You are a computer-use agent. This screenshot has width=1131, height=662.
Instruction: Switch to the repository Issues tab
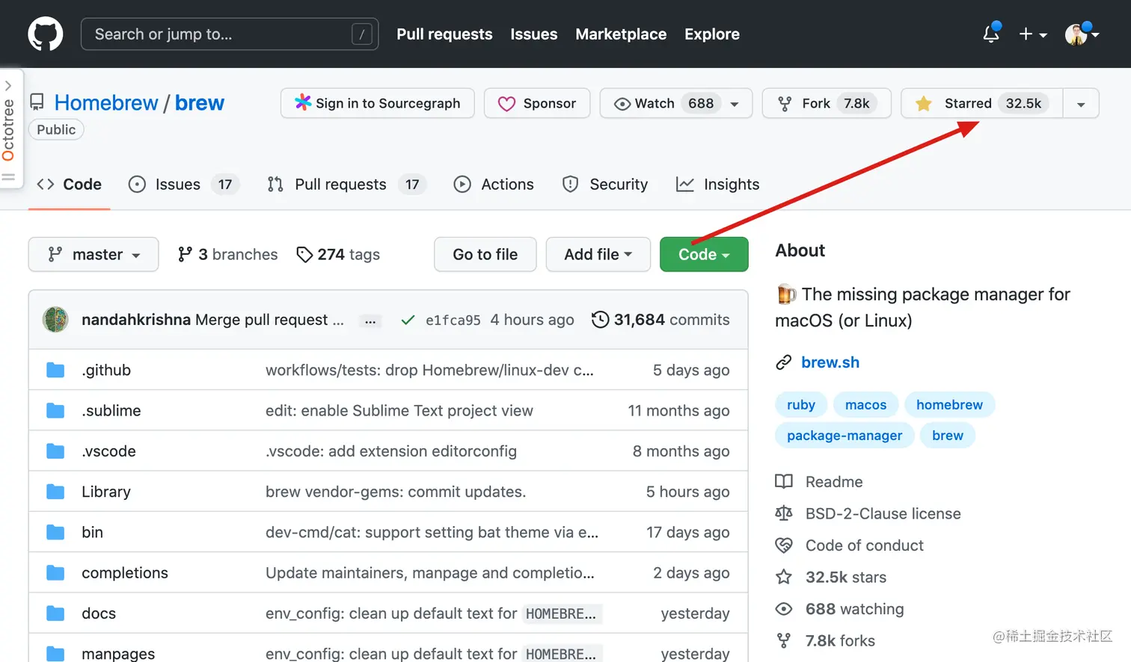[x=183, y=185]
